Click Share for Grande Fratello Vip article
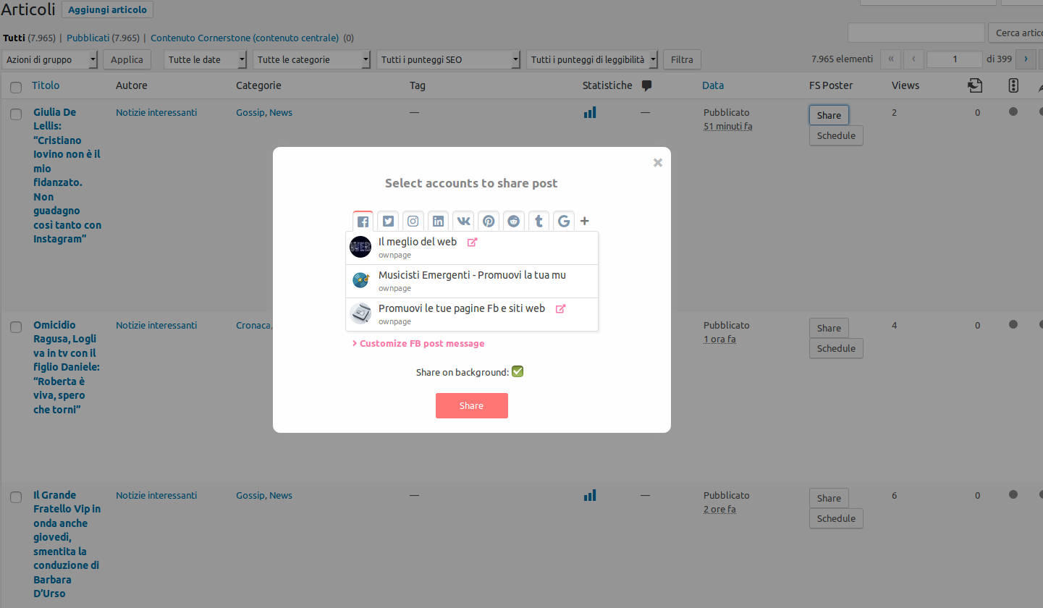This screenshot has width=1043, height=608. point(829,498)
